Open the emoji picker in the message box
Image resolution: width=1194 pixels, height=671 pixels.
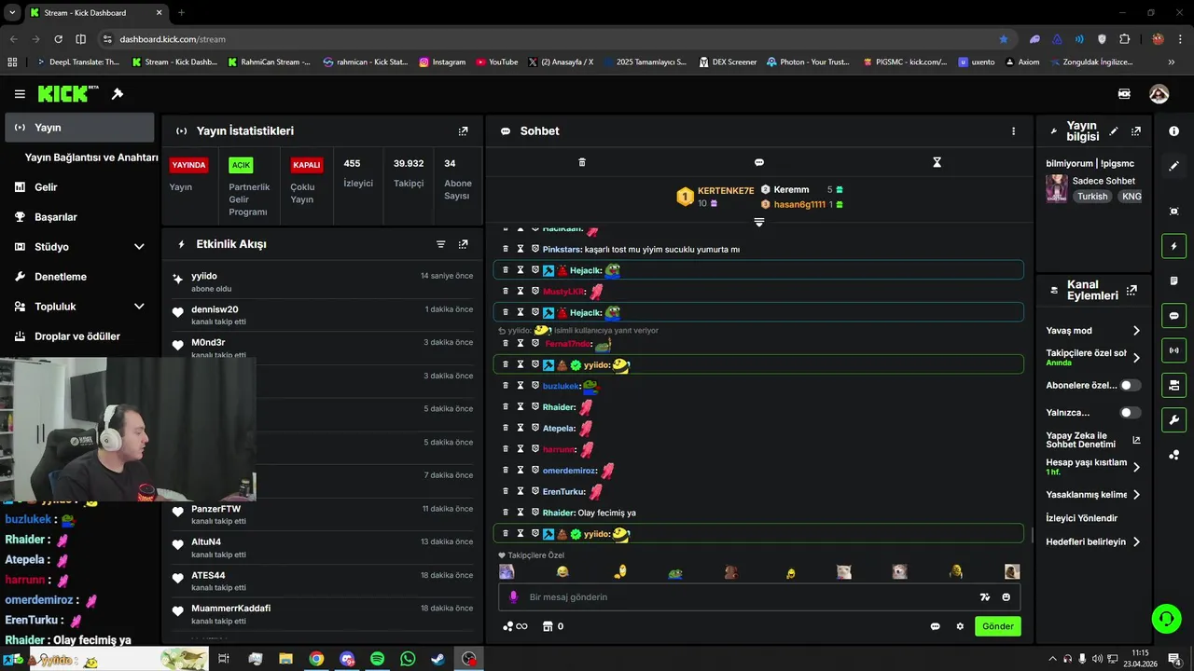point(1007,597)
